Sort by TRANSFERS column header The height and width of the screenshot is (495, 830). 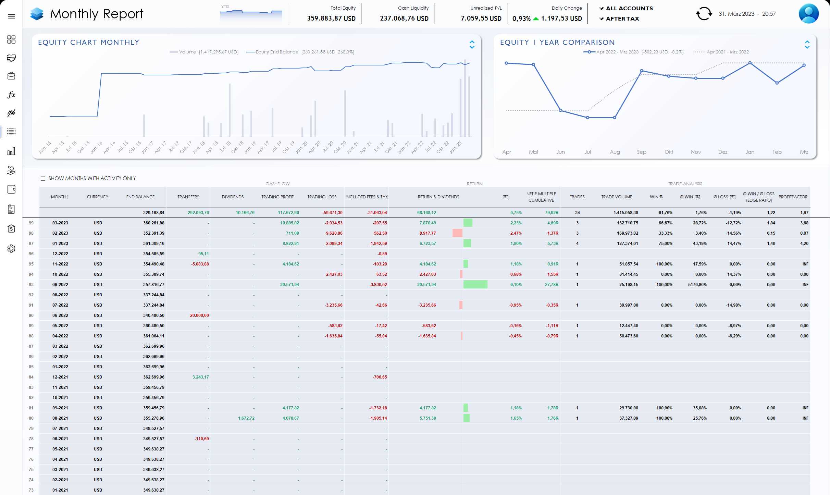pyautogui.click(x=188, y=197)
